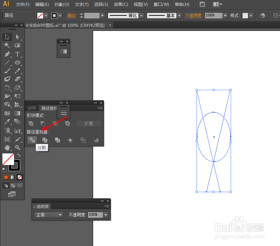
Task: Click the Merge pathfinder button
Action: point(57,140)
